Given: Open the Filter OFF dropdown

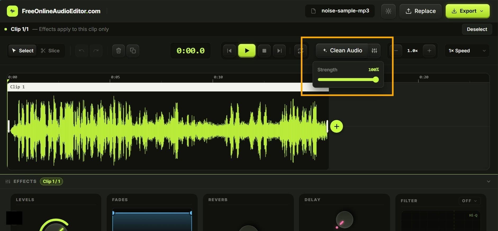Looking at the screenshot, I should (469, 201).
